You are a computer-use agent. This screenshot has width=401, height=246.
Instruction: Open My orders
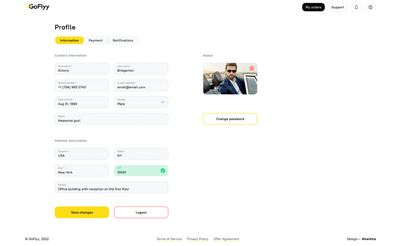[313, 7]
